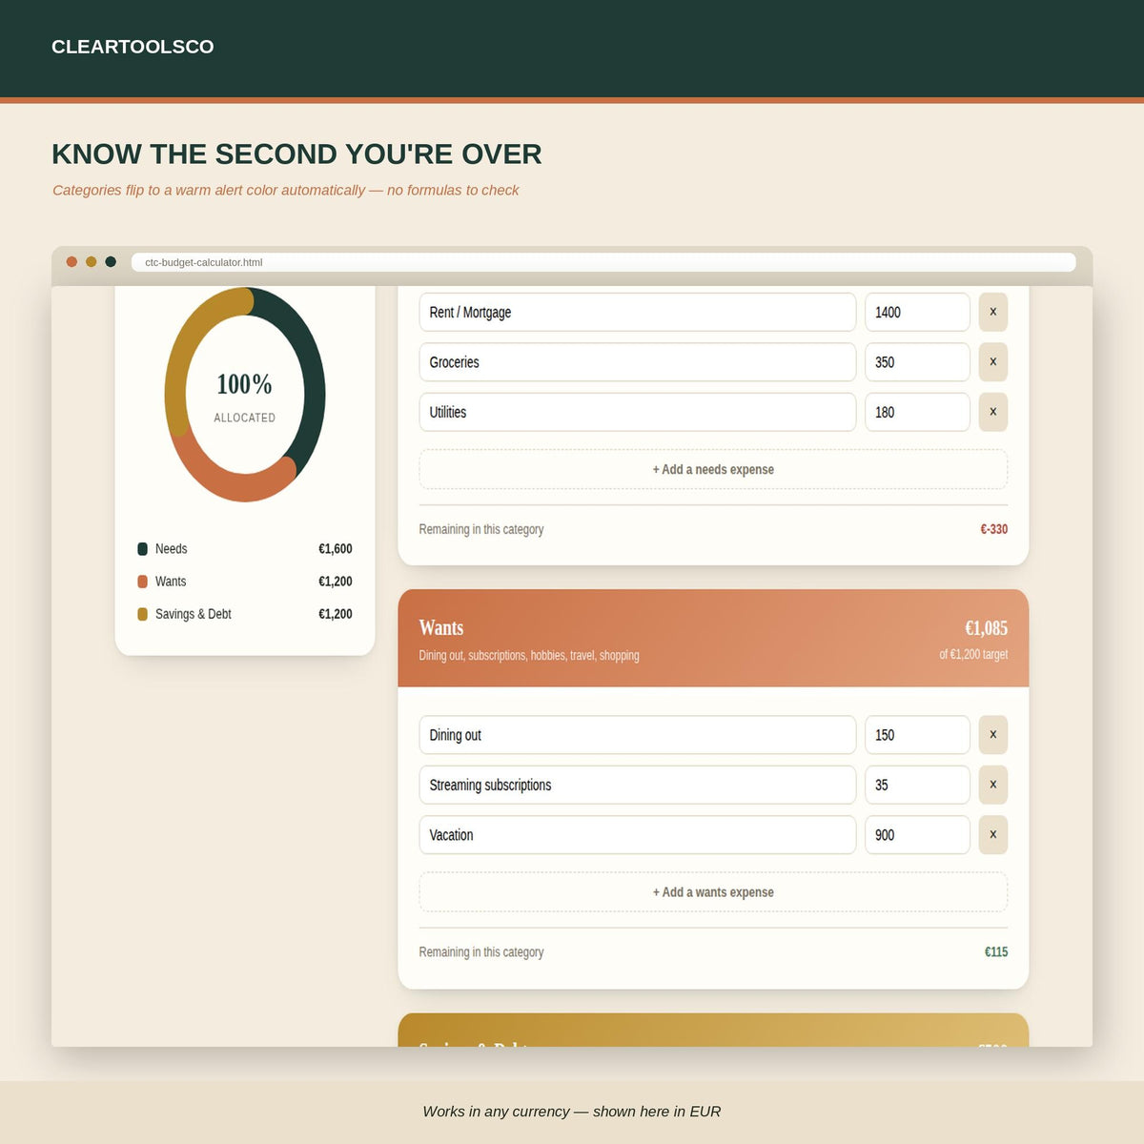Click the Wants category header

tap(713, 638)
